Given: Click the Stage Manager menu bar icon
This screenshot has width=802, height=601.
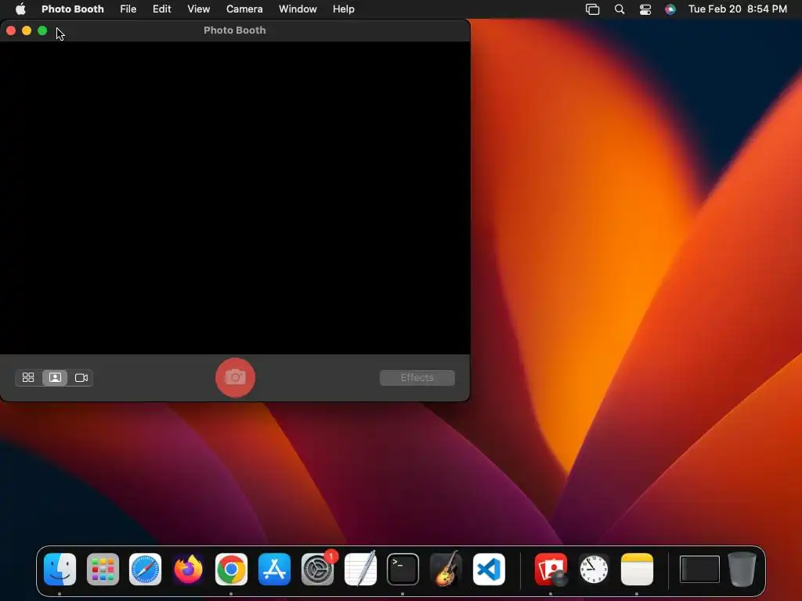Looking at the screenshot, I should pos(592,9).
